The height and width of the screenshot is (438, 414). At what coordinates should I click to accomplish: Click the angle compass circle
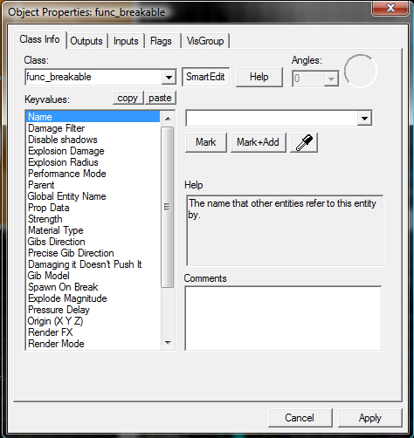(361, 71)
